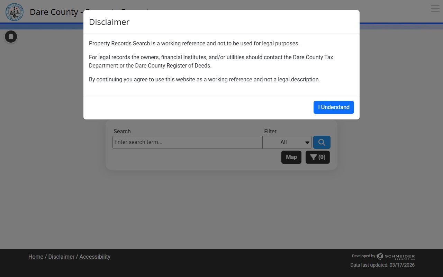This screenshot has height=277, width=443.
Task: Open the hamburger menu in the header
Action: [435, 9]
